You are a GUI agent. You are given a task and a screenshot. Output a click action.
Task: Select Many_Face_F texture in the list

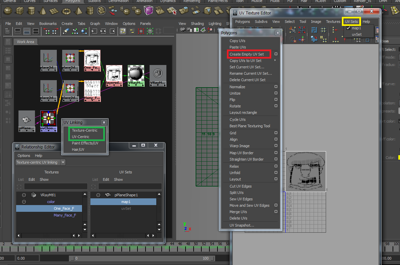(65, 215)
